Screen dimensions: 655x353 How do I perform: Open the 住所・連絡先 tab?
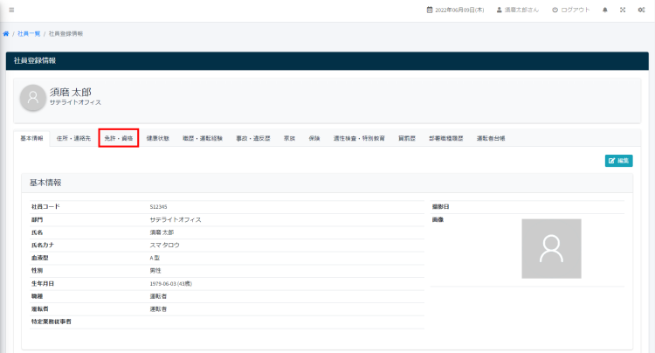(x=72, y=138)
